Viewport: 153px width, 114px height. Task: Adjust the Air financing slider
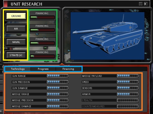tap(42, 30)
